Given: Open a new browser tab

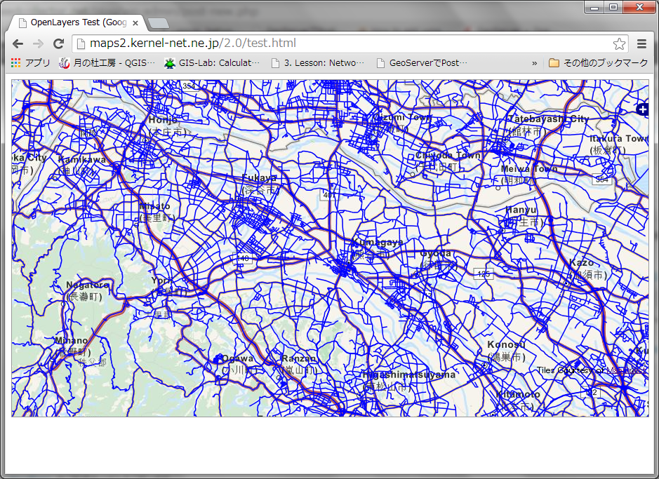Looking at the screenshot, I should tap(158, 22).
